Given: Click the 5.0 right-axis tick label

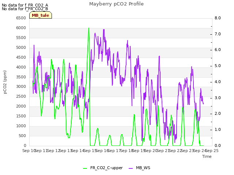Looking at the screenshot, I should (218, 66).
